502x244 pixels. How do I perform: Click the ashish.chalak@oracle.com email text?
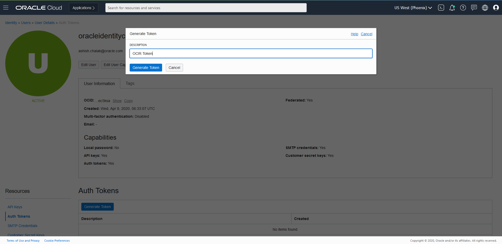point(101,51)
